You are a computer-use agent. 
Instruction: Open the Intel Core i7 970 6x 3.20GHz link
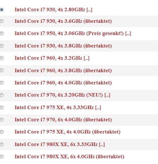tap(62, 95)
